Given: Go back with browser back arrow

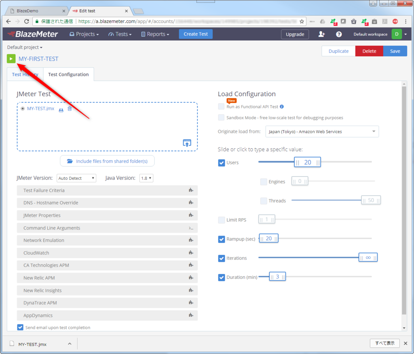Looking at the screenshot, I should click(x=8, y=21).
